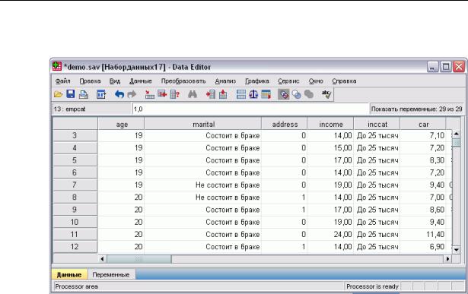
Task: Open the Данные menu in the menu bar
Action: 141,81
